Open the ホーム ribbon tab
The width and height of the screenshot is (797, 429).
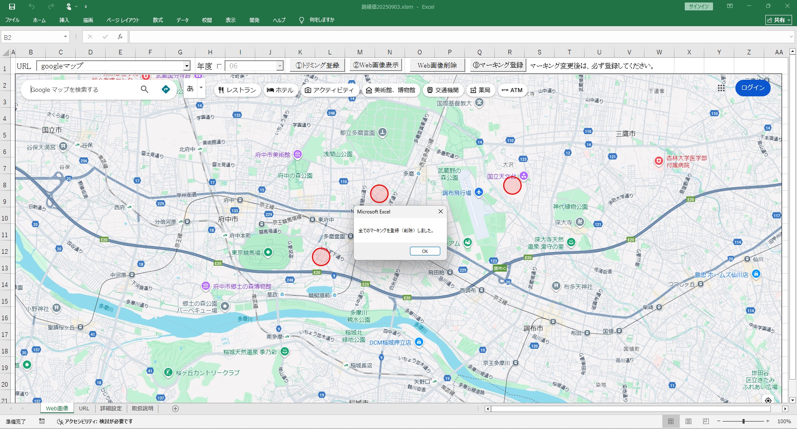click(39, 20)
